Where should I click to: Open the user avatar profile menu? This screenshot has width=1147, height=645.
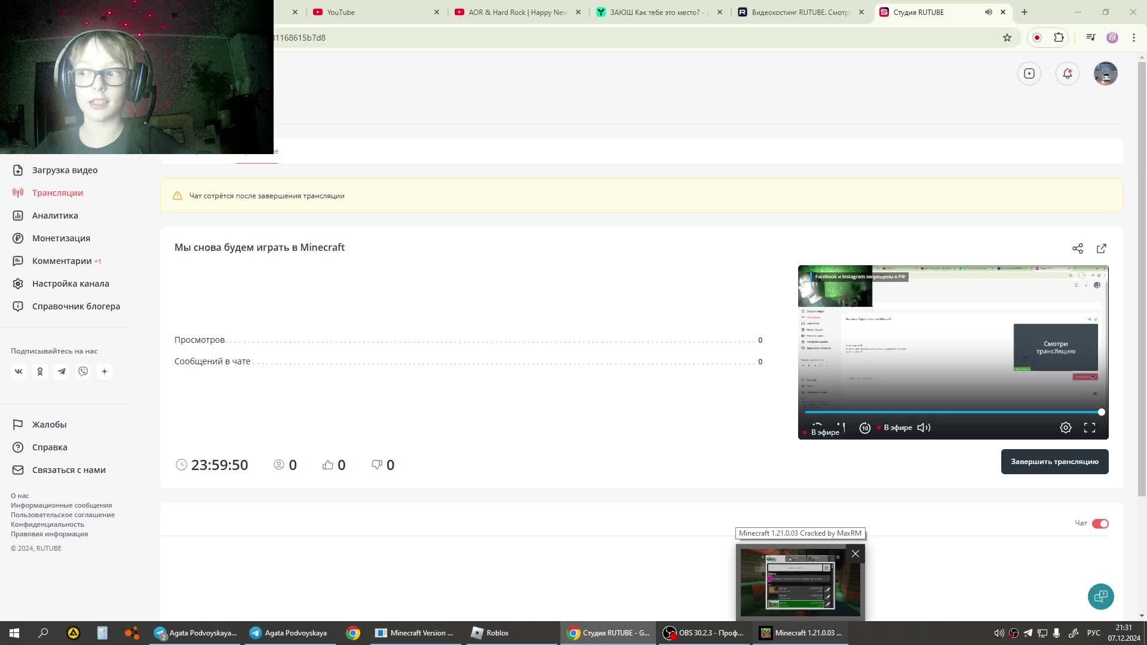[x=1105, y=73]
